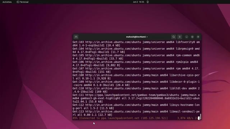Click the terminal scrollbar thumb
Image resolution: width=230 pixels, height=129 pixels.
pyautogui.click(x=201, y=117)
